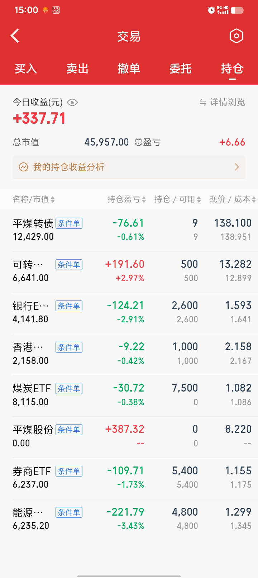Tap 条件单 tag beside 平煤股份
Screen dimensions: 258x578
[x=69, y=430]
